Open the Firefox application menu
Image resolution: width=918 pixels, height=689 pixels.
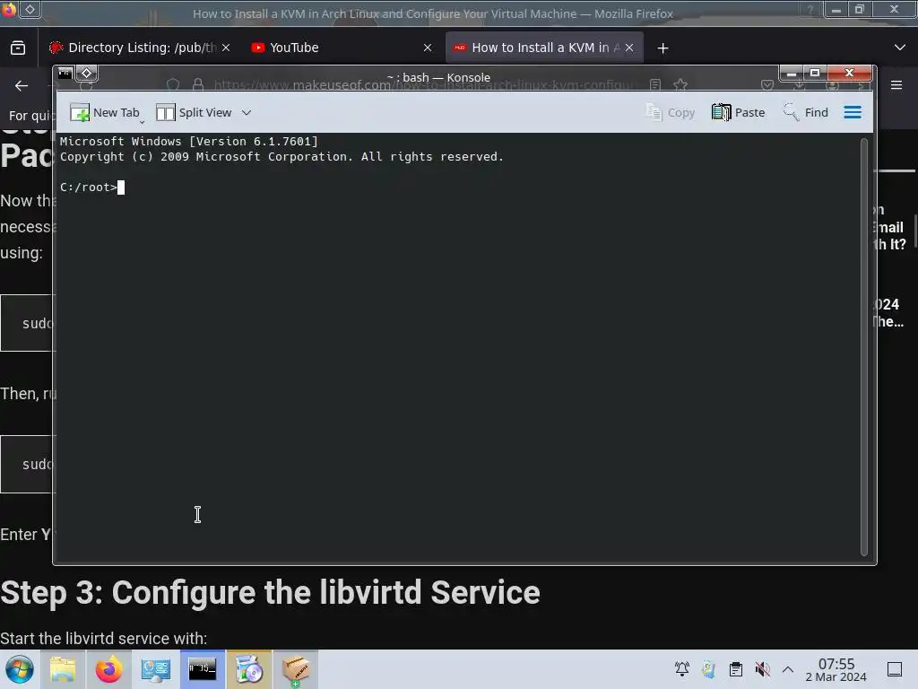point(896,85)
